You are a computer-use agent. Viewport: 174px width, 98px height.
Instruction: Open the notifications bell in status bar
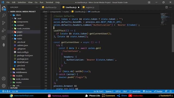click(x=170, y=91)
